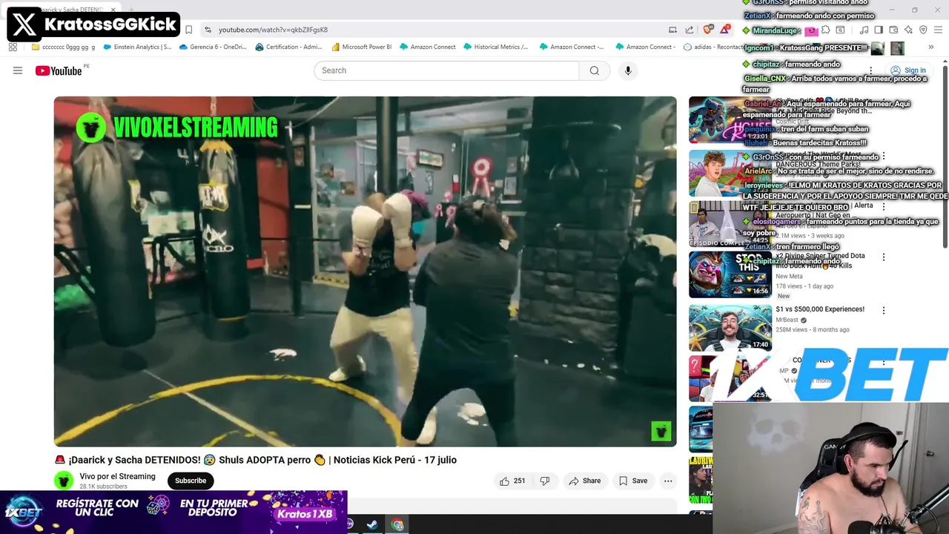Click the Chrome icon in the taskbar
Viewport: 949px width, 534px height.
(397, 525)
